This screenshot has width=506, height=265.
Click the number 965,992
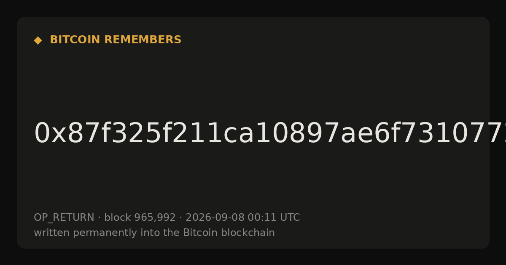pyautogui.click(x=155, y=218)
